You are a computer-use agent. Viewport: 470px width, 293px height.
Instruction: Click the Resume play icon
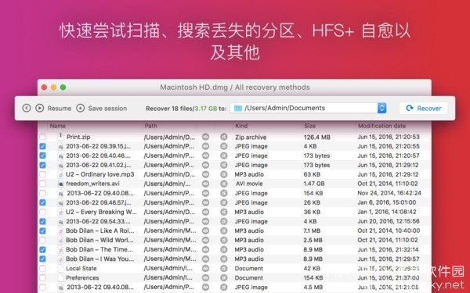pyautogui.click(x=40, y=109)
